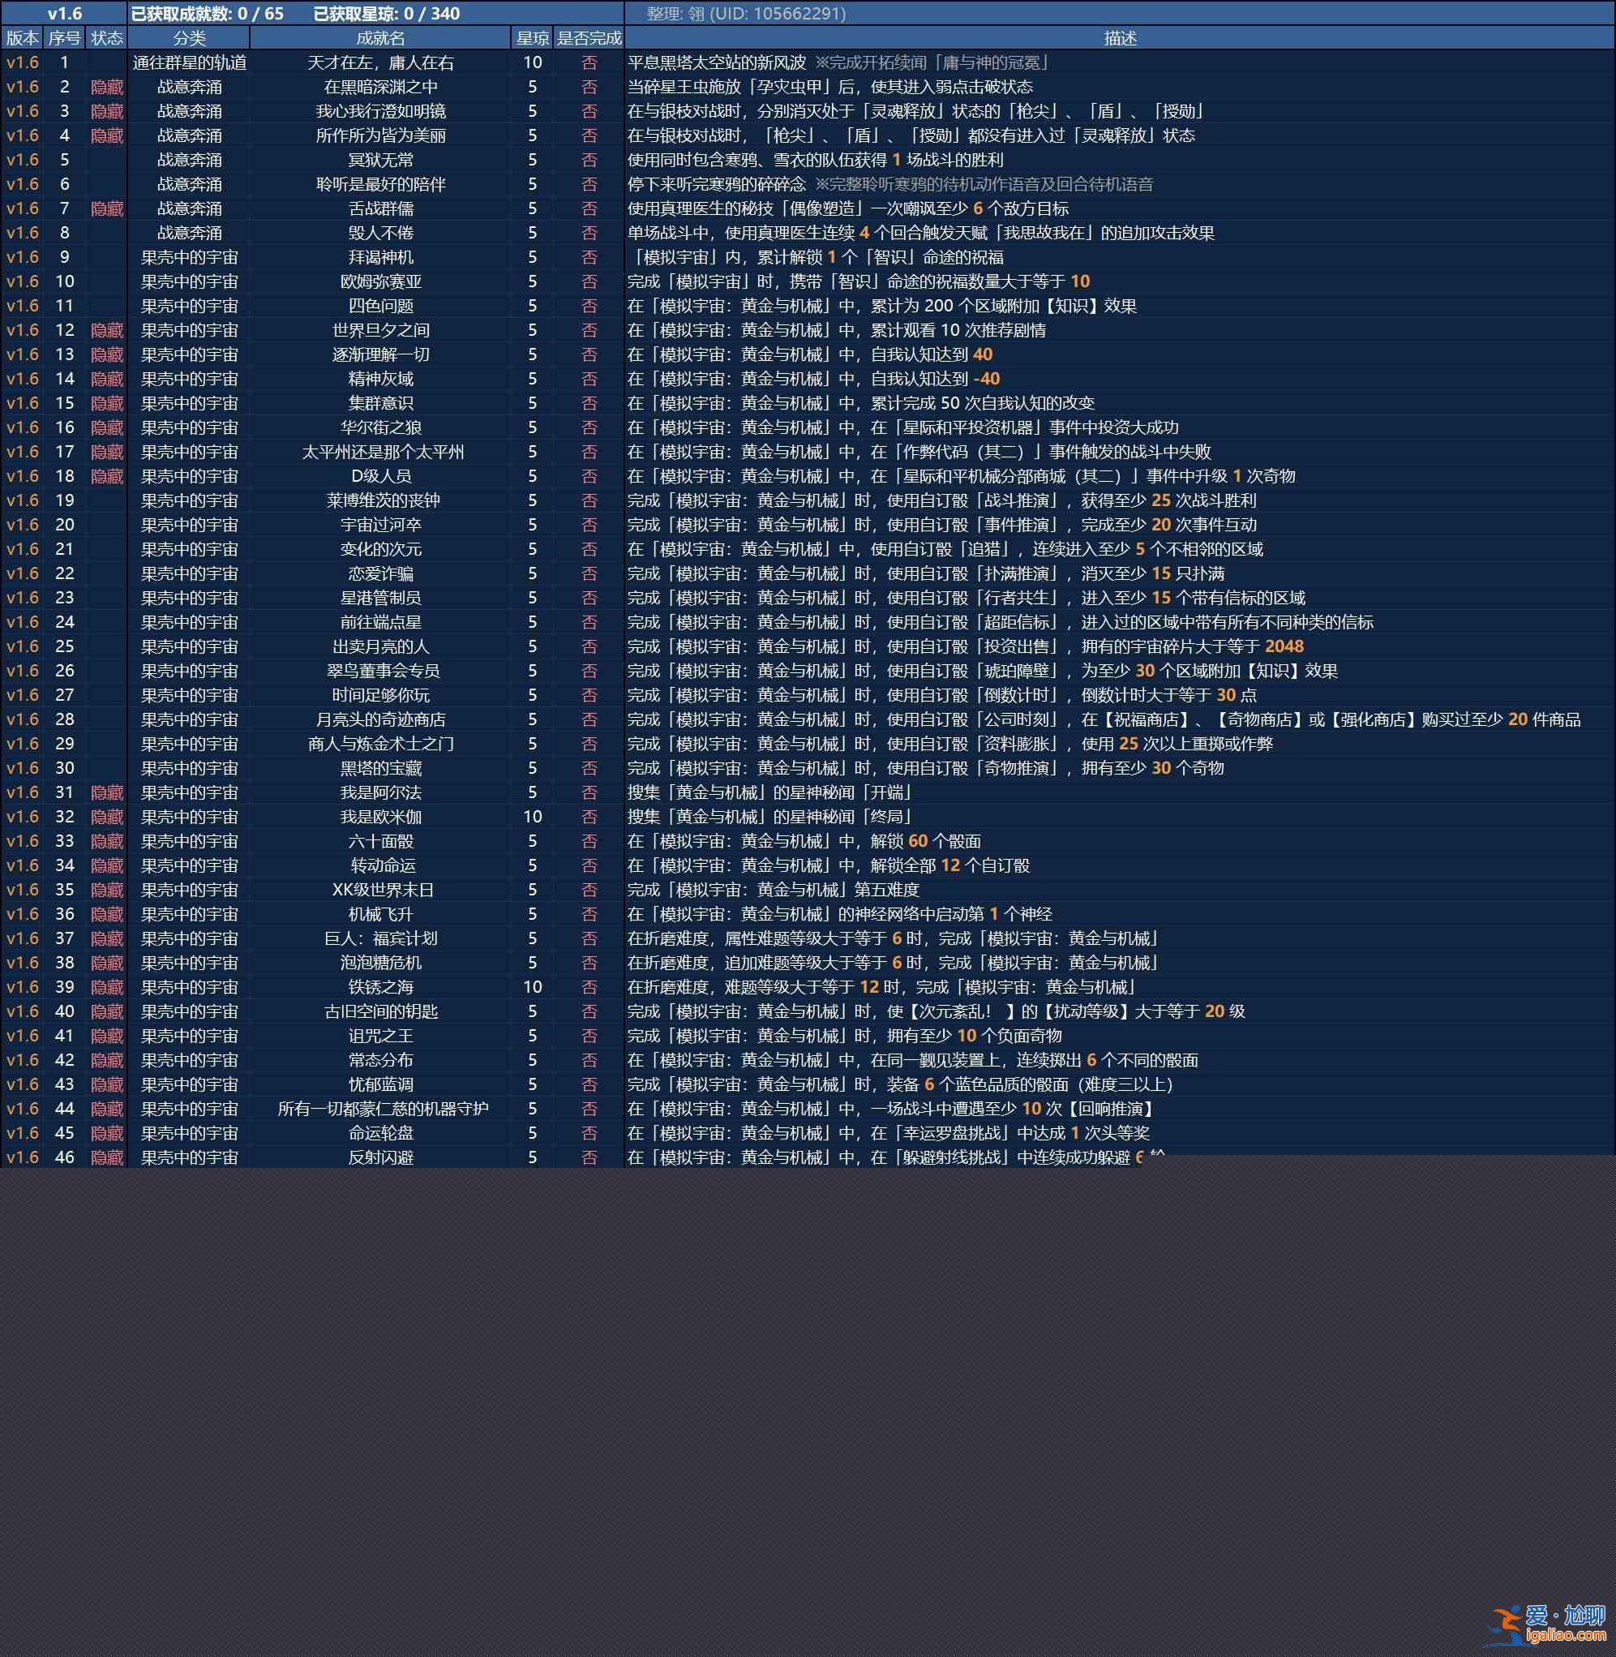Select achievement name 恋爱诈骗
The height and width of the screenshot is (1657, 1616).
(x=380, y=574)
